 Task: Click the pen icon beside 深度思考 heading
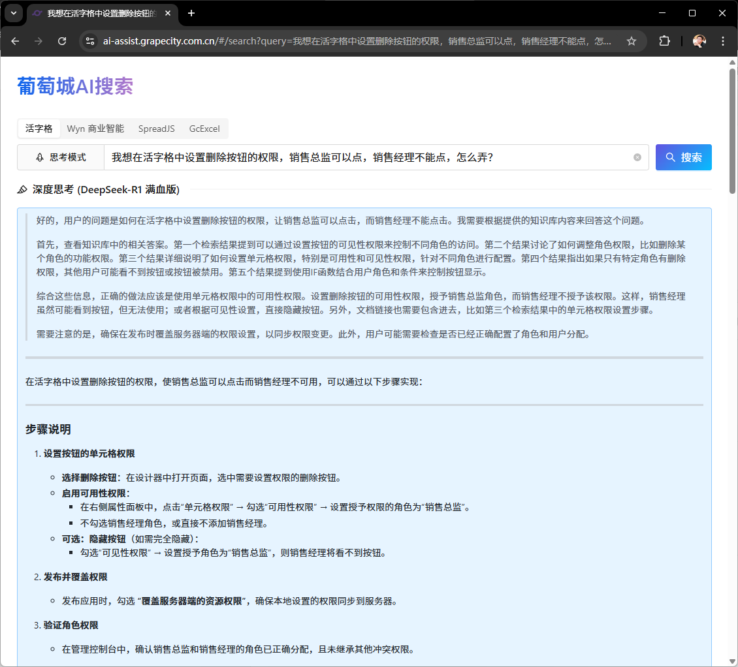(x=22, y=190)
